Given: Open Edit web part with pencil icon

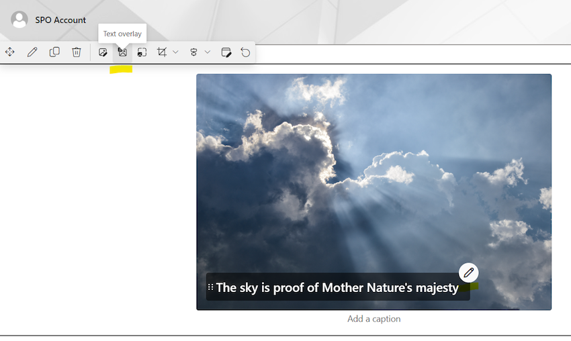Looking at the screenshot, I should (32, 52).
